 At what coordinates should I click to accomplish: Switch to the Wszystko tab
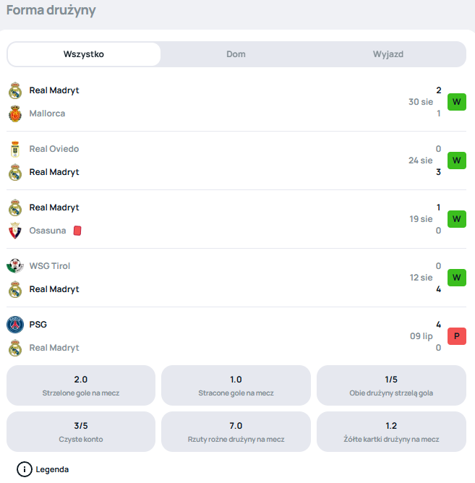pos(84,54)
